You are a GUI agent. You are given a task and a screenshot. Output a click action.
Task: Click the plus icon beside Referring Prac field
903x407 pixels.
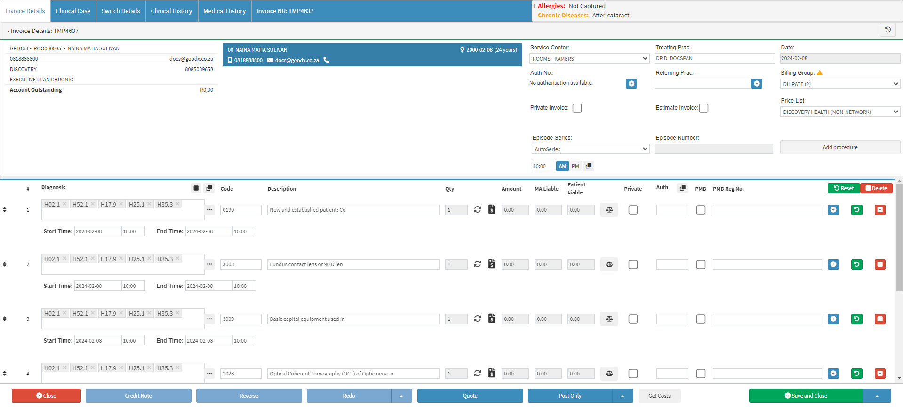point(756,84)
